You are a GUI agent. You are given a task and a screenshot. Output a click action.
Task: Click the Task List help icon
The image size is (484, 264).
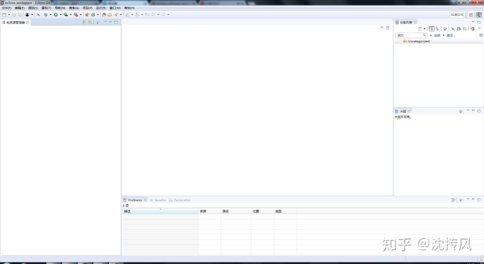click(x=481, y=35)
